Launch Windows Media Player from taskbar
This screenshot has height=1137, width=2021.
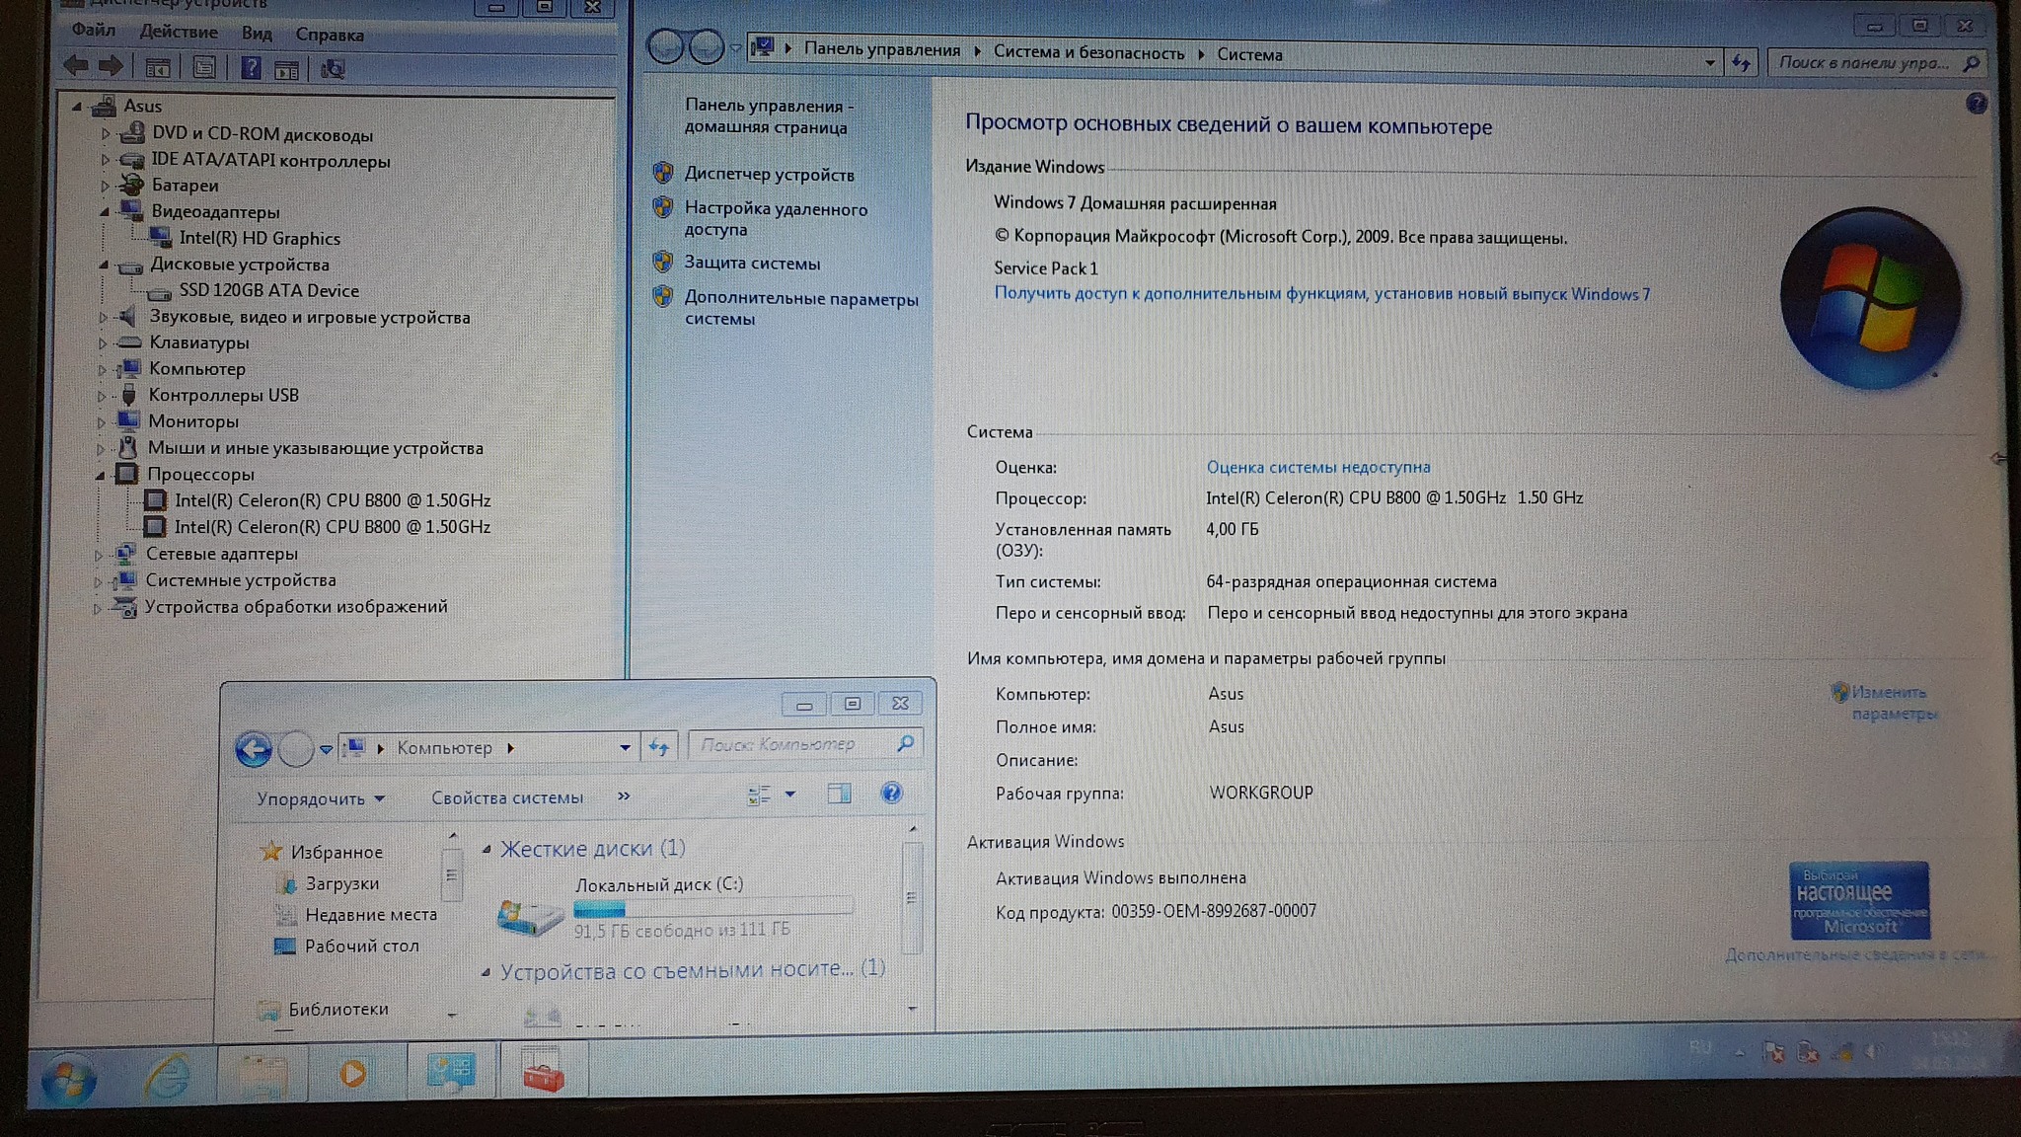tap(353, 1073)
